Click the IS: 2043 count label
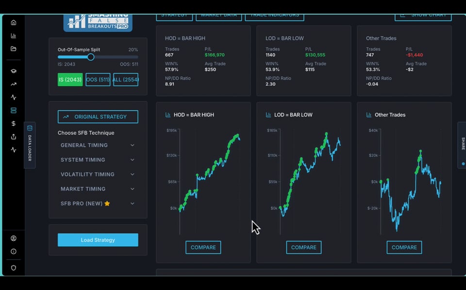The width and height of the screenshot is (466, 290). (x=67, y=64)
